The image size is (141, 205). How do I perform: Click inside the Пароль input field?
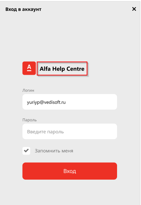pos(70,131)
